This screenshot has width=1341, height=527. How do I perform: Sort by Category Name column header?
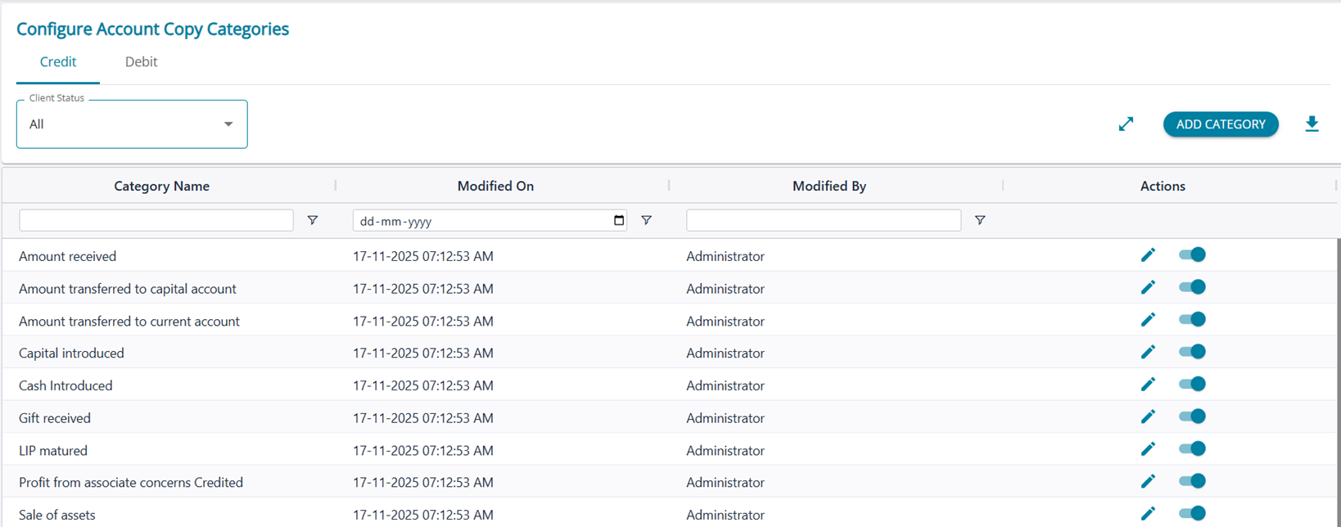click(x=162, y=187)
